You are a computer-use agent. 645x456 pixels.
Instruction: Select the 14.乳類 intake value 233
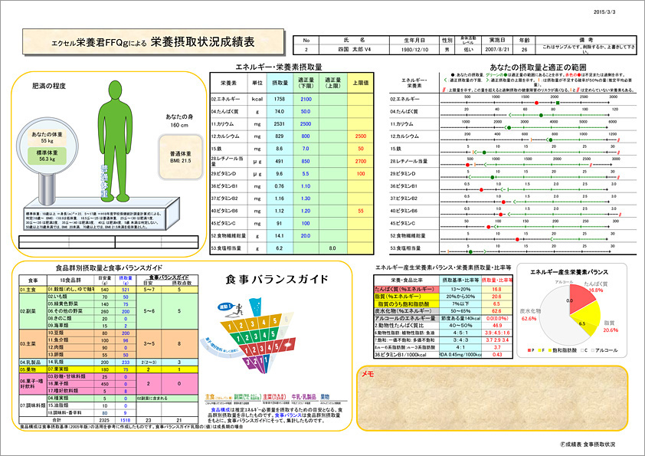[x=126, y=363]
